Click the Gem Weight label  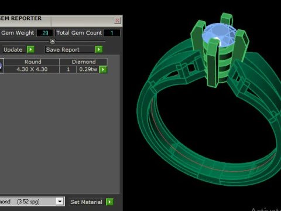(x=18, y=33)
